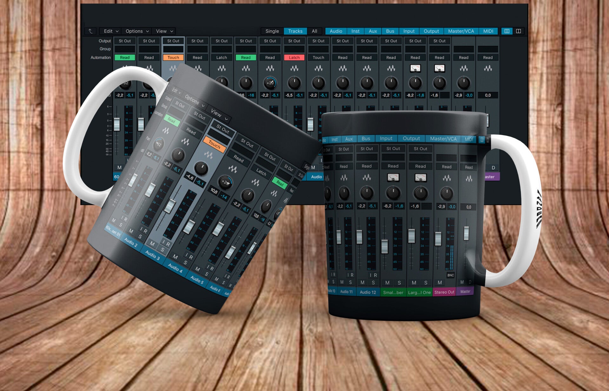Open Read automation selector on right mug's Stereo Out
The height and width of the screenshot is (391, 609).
point(447,167)
